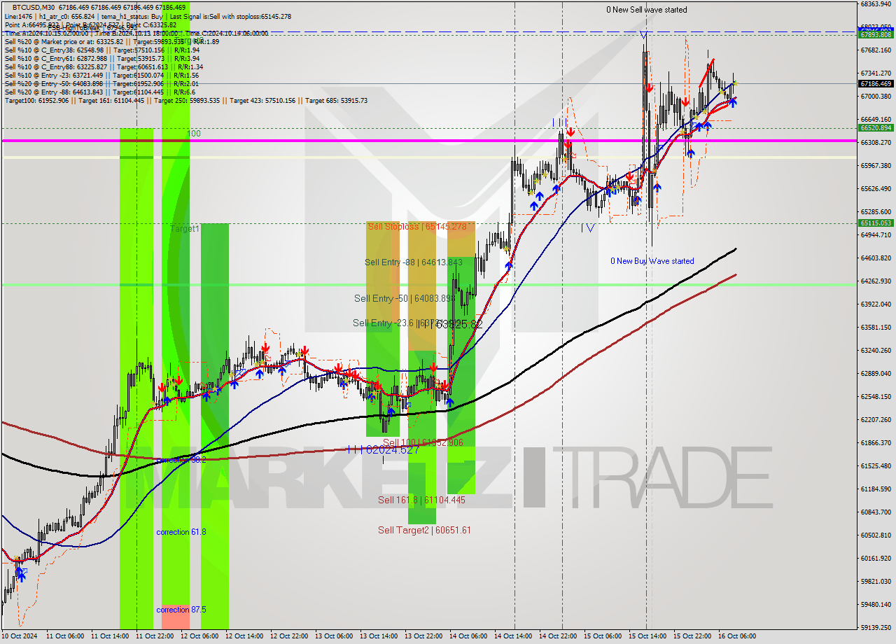This screenshot has width=896, height=644.
Task: Click the '12 Oct 14:00' time label
Action: pyautogui.click(x=244, y=636)
